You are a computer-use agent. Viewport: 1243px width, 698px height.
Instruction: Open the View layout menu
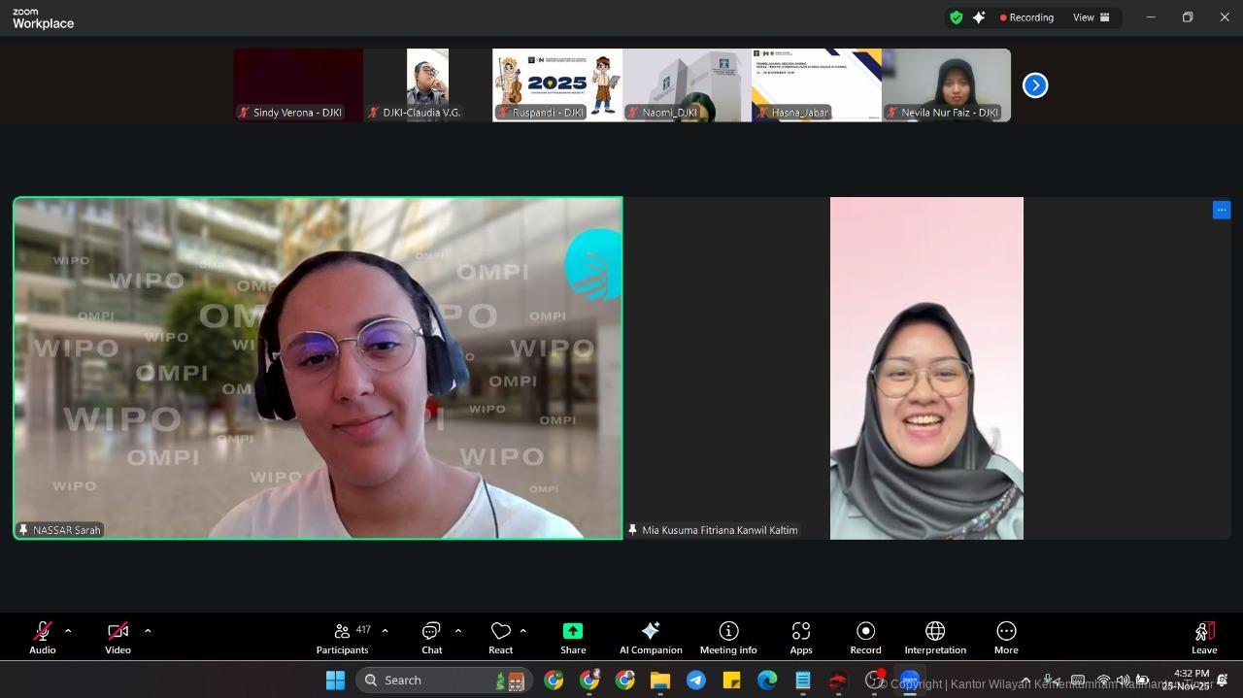pyautogui.click(x=1091, y=17)
